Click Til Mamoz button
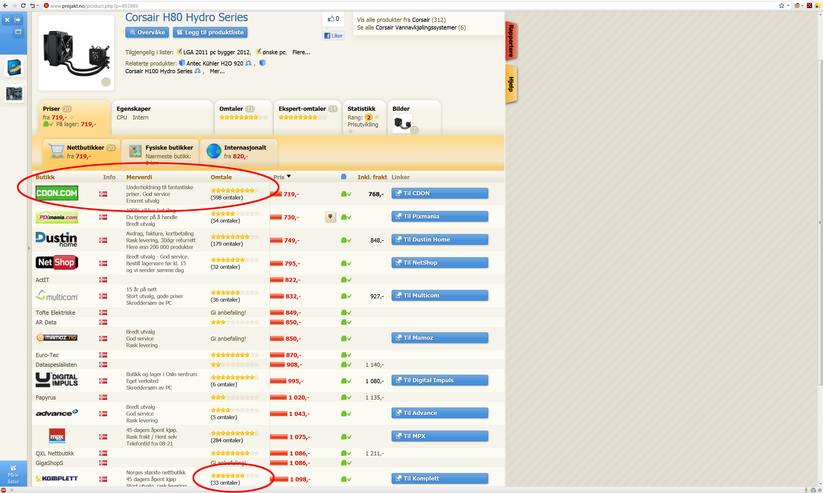The width and height of the screenshot is (823, 493). [x=439, y=338]
